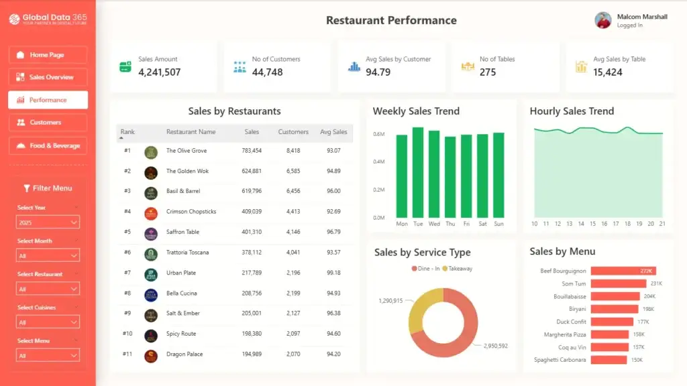Image resolution: width=687 pixels, height=386 pixels.
Task: Click the Sales Amount cash icon
Action: [x=125, y=66]
